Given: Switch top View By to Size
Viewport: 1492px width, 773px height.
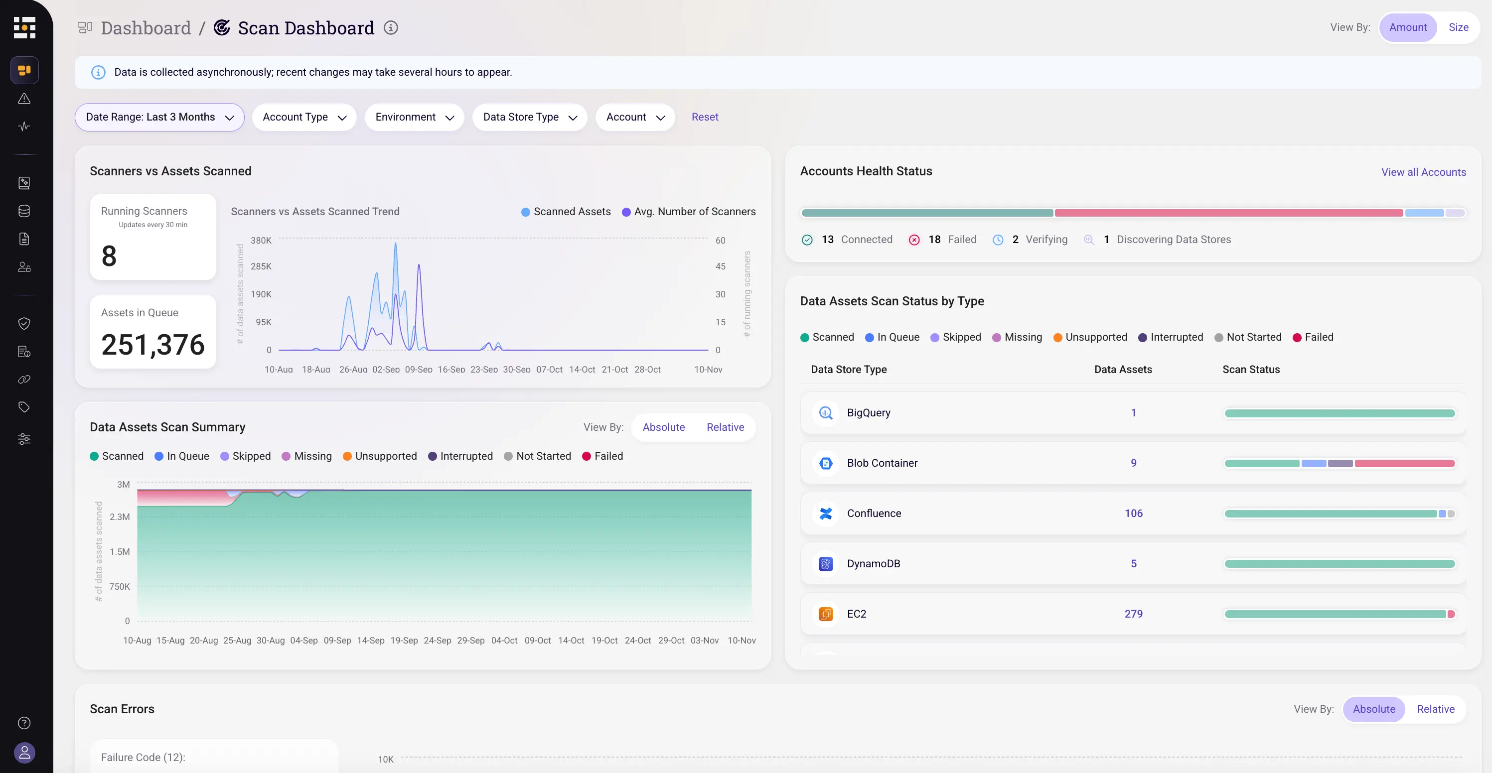Looking at the screenshot, I should (1458, 27).
